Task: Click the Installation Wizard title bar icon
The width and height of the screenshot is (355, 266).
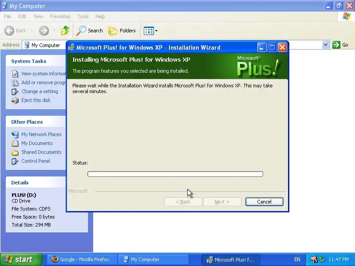Action: coord(71,47)
